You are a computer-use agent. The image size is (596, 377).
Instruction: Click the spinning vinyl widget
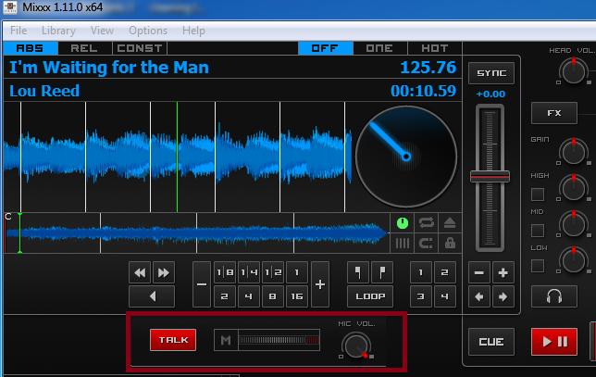[x=406, y=157]
